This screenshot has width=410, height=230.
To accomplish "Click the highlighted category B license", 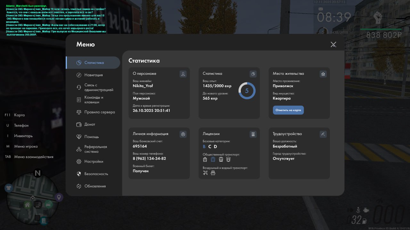I will pos(204,147).
